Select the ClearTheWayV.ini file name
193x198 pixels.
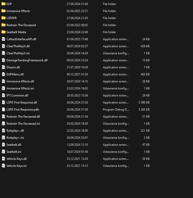[18, 53]
